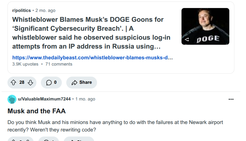Open u/ValuableMaximum7244's avatar

pos(12,99)
